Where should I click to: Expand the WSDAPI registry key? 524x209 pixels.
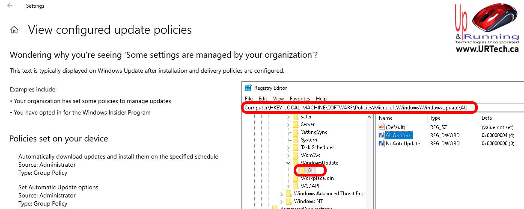point(288,186)
